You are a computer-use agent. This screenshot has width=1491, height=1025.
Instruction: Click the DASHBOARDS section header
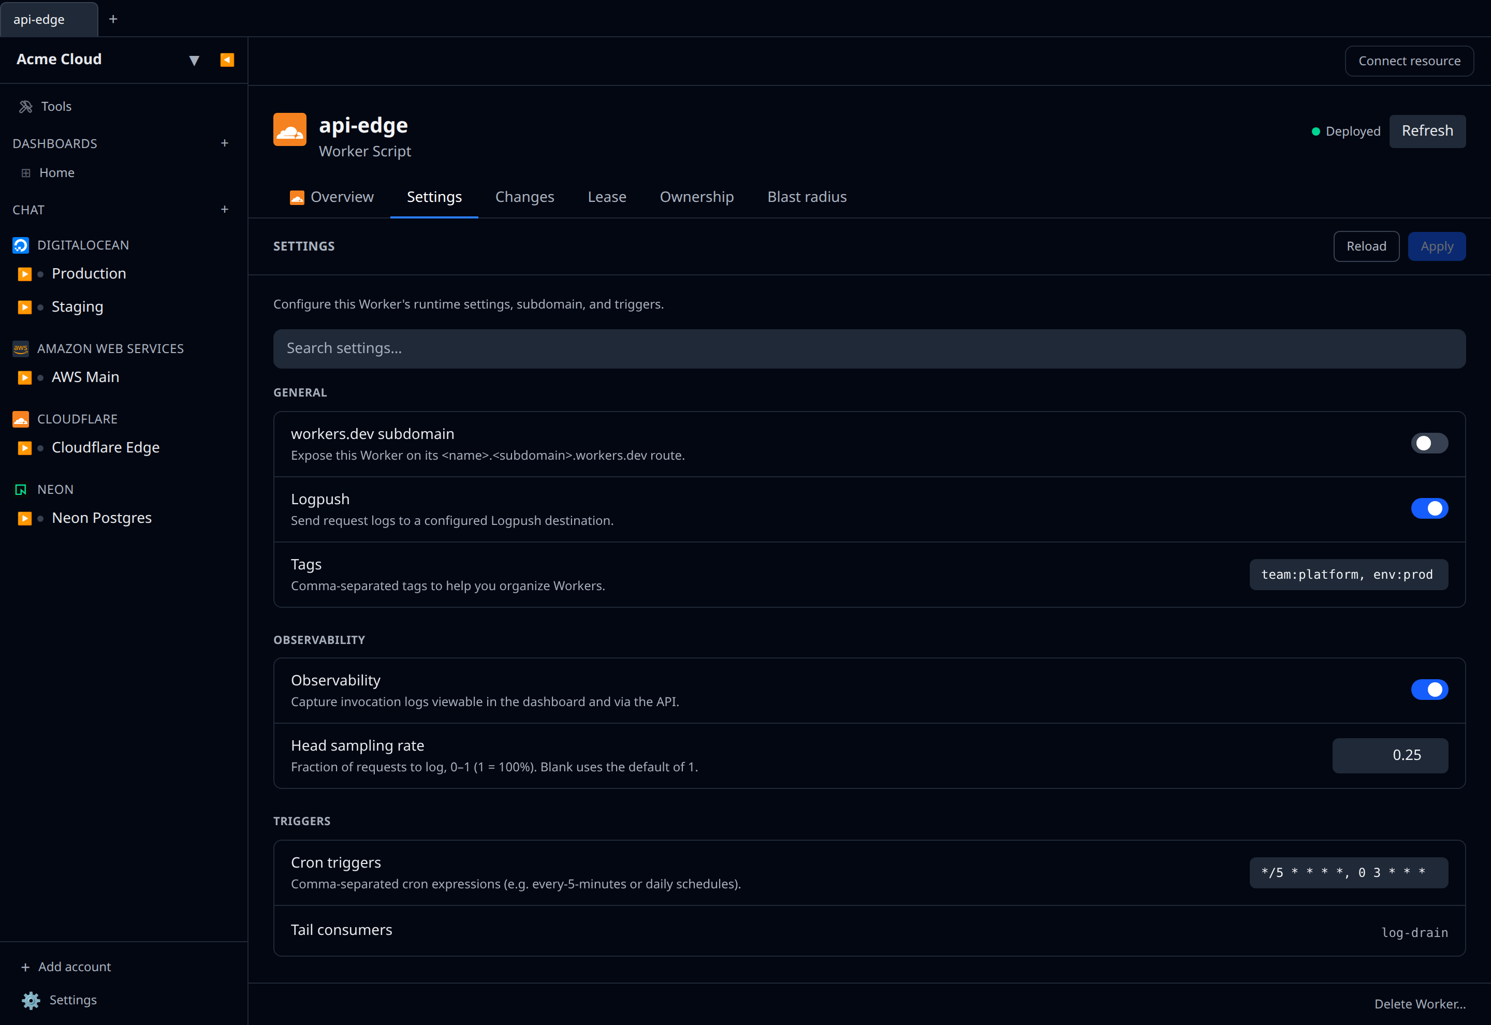pyautogui.click(x=55, y=144)
